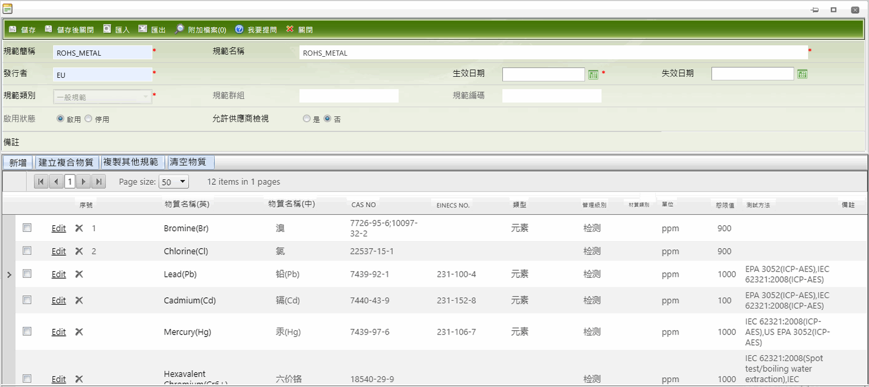
Task: Click Edit link for Bromine(Br)
Action: 58,228
